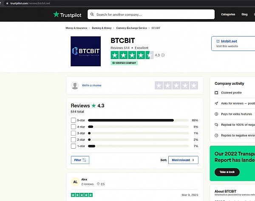Open the Most relevant sort dropdown
The height and width of the screenshot is (201, 255).
[x=183, y=160]
